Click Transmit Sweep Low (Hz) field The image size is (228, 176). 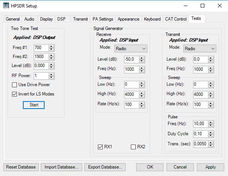(x=201, y=84)
